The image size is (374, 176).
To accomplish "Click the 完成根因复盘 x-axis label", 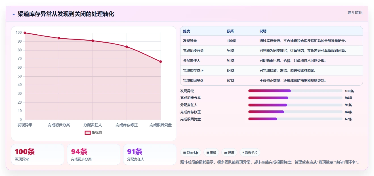I will pyautogui.click(x=161, y=125).
